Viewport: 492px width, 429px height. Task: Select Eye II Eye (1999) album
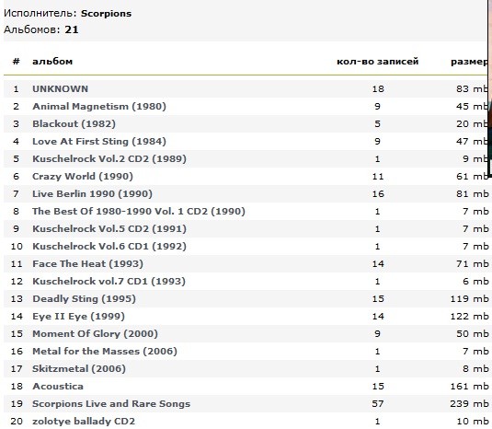click(78, 317)
